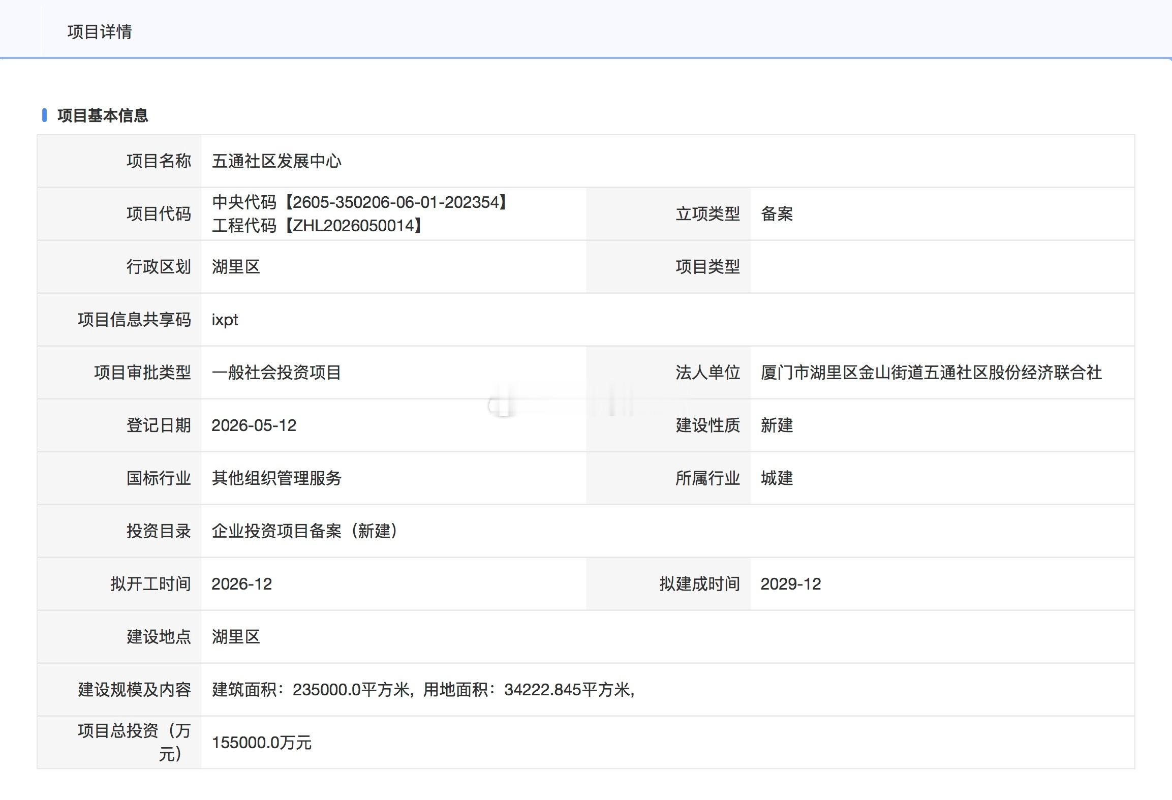Select the 项目名称 label cell
The image size is (1172, 800).
119,161
